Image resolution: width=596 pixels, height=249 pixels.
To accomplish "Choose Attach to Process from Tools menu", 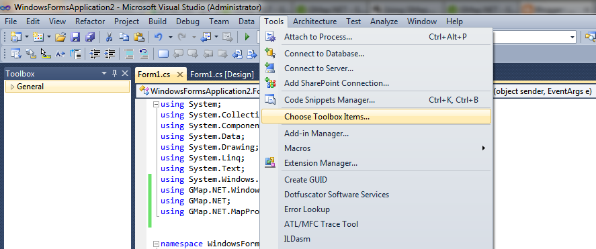I will click(376, 37).
